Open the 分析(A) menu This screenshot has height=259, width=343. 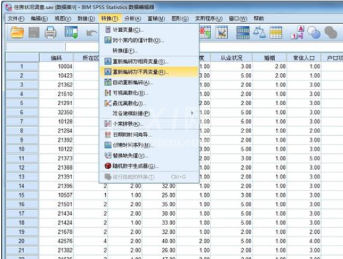[x=133, y=19]
